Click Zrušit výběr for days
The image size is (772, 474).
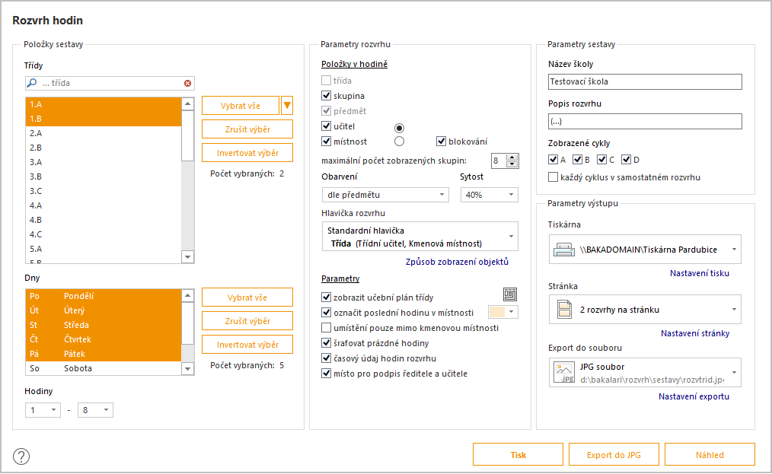click(247, 321)
